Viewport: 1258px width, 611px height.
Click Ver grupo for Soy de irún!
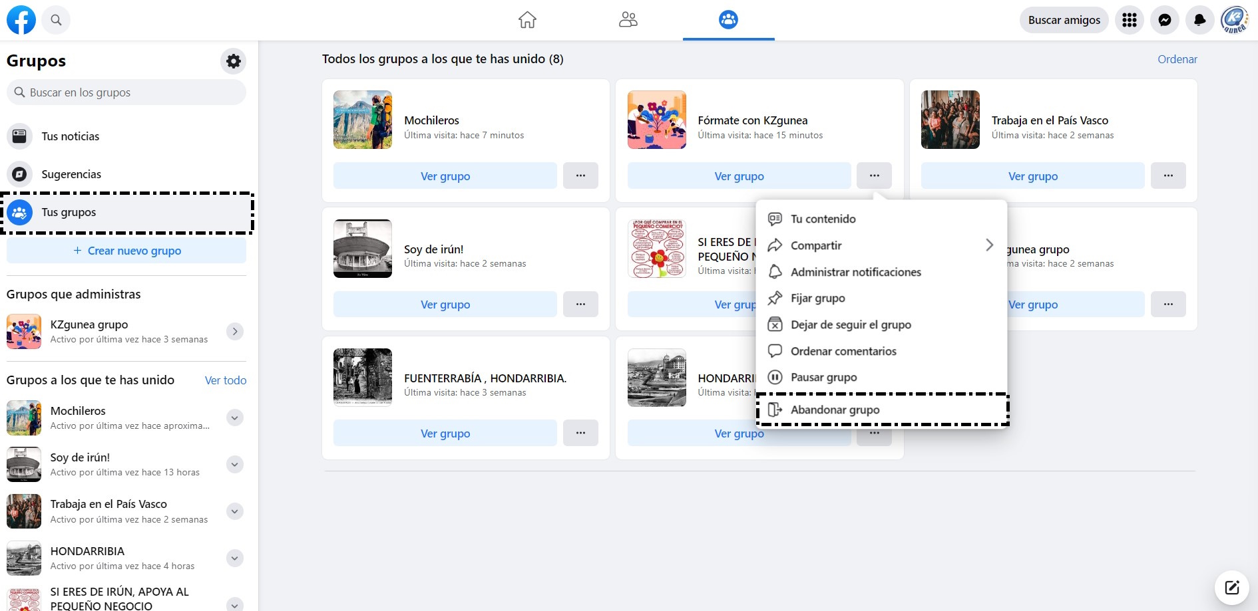pyautogui.click(x=445, y=305)
